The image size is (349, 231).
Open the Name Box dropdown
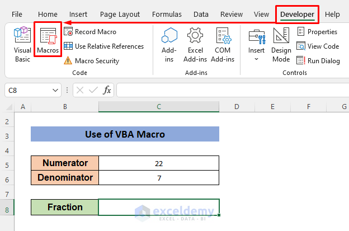[55, 89]
